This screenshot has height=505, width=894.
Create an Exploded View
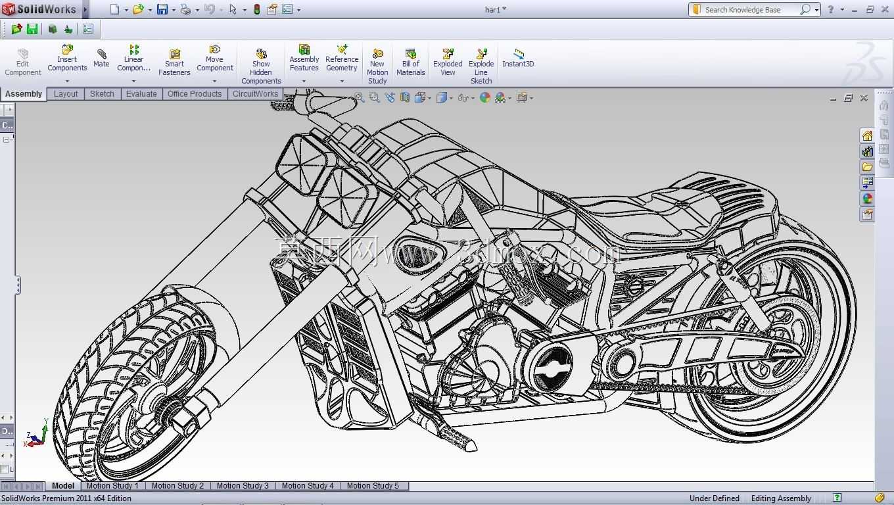point(448,62)
